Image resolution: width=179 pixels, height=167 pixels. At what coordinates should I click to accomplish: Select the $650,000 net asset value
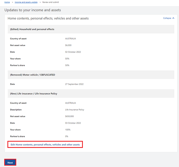click(69, 116)
